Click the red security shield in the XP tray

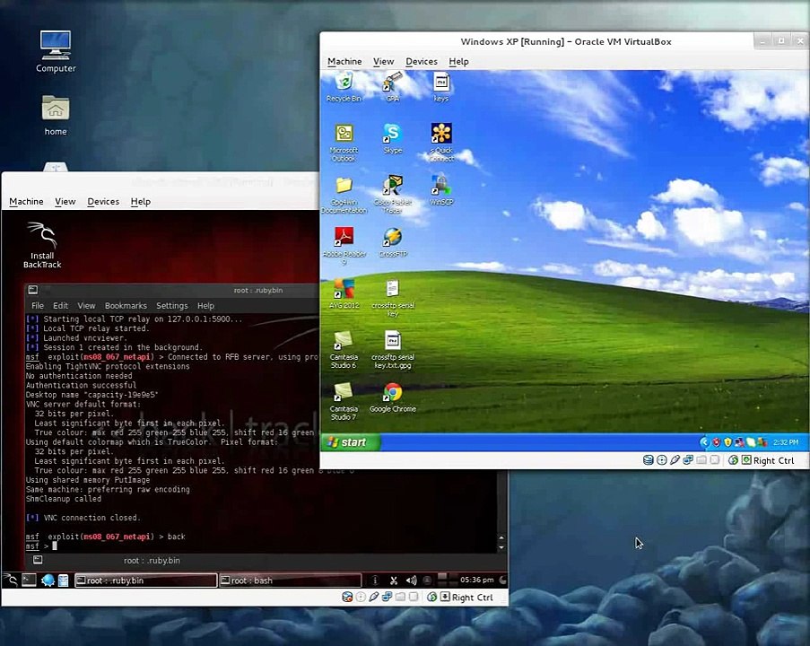tap(716, 442)
